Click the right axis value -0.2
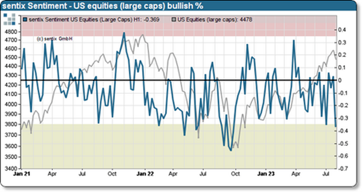 tap(343, 105)
